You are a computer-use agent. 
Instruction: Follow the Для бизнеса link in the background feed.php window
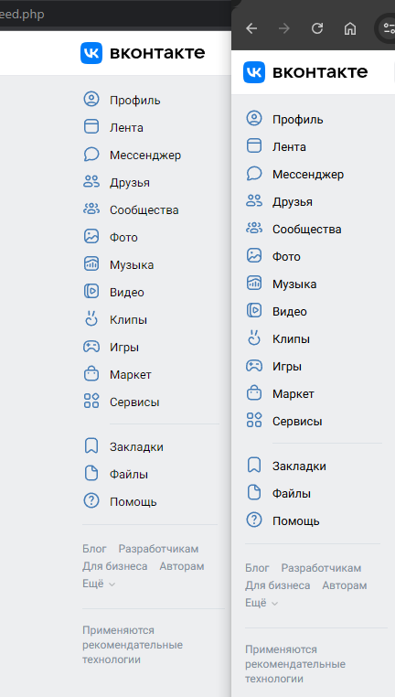point(114,566)
